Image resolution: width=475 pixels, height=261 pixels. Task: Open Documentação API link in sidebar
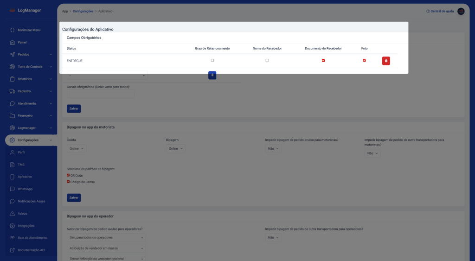(x=31, y=250)
